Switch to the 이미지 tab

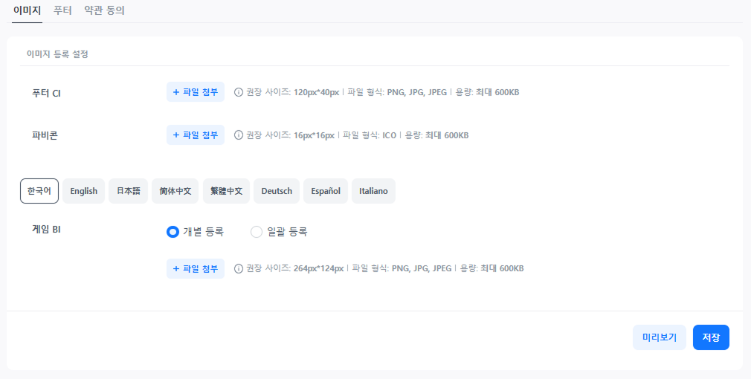click(27, 10)
